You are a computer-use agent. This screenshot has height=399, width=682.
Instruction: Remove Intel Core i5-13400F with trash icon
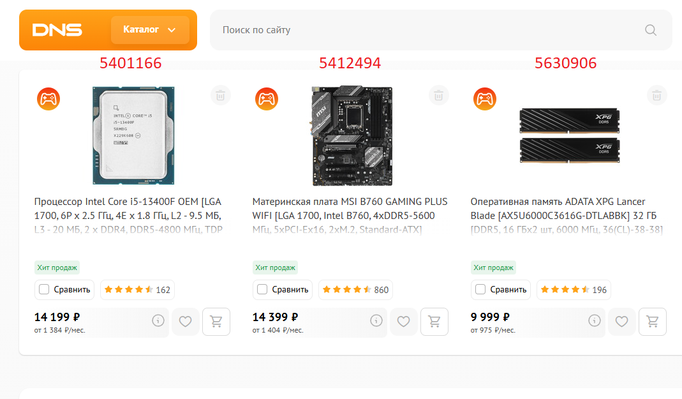(221, 95)
